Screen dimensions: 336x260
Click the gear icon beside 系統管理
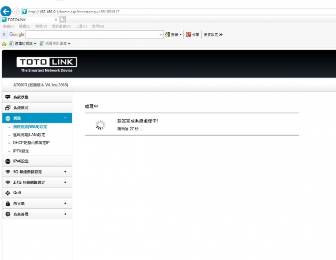pos(8,214)
